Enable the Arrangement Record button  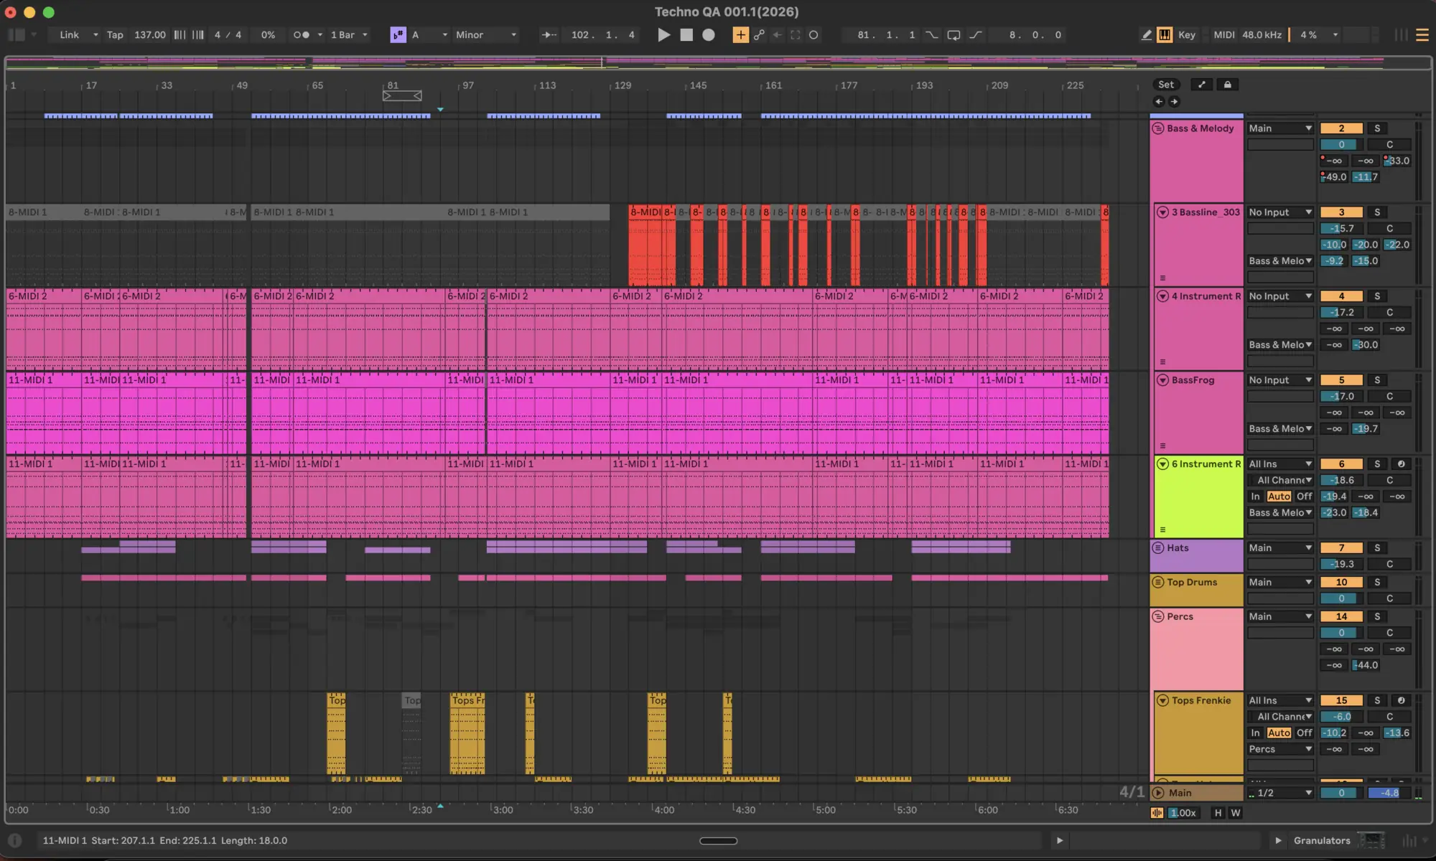[709, 34]
